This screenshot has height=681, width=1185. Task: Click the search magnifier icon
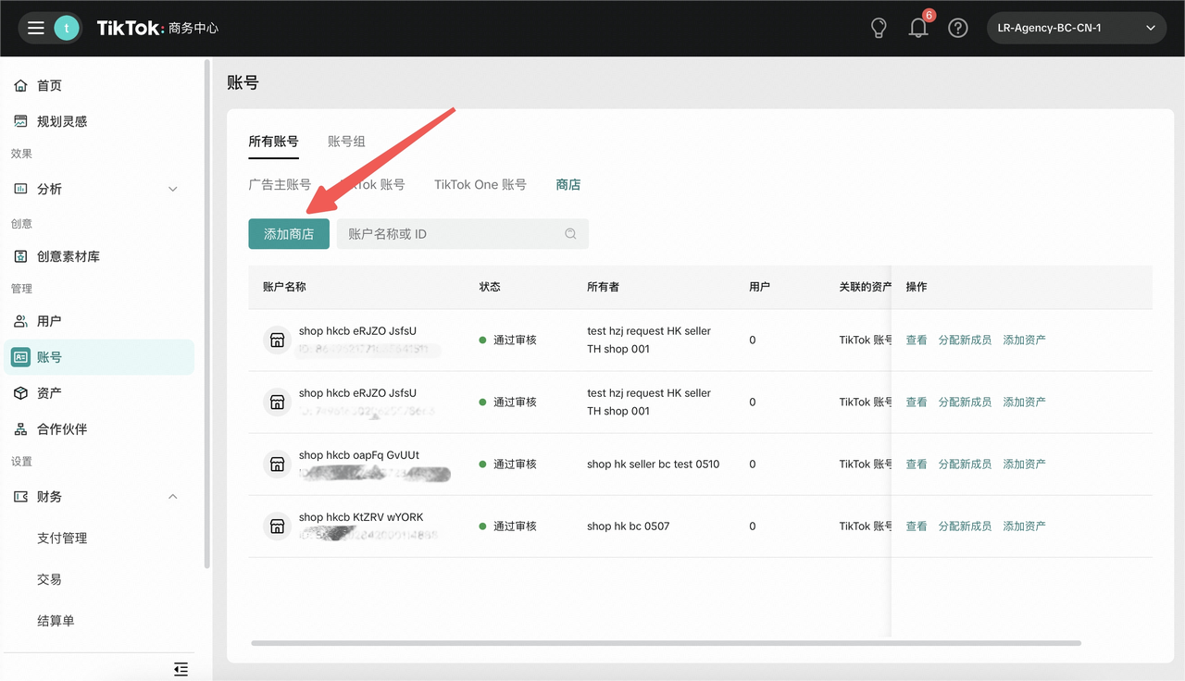(570, 234)
